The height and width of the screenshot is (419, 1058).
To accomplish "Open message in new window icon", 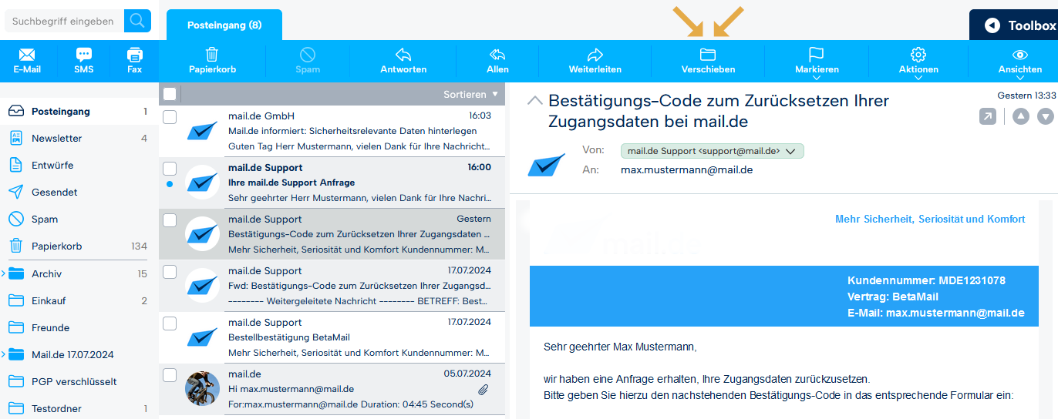I will click(x=987, y=116).
